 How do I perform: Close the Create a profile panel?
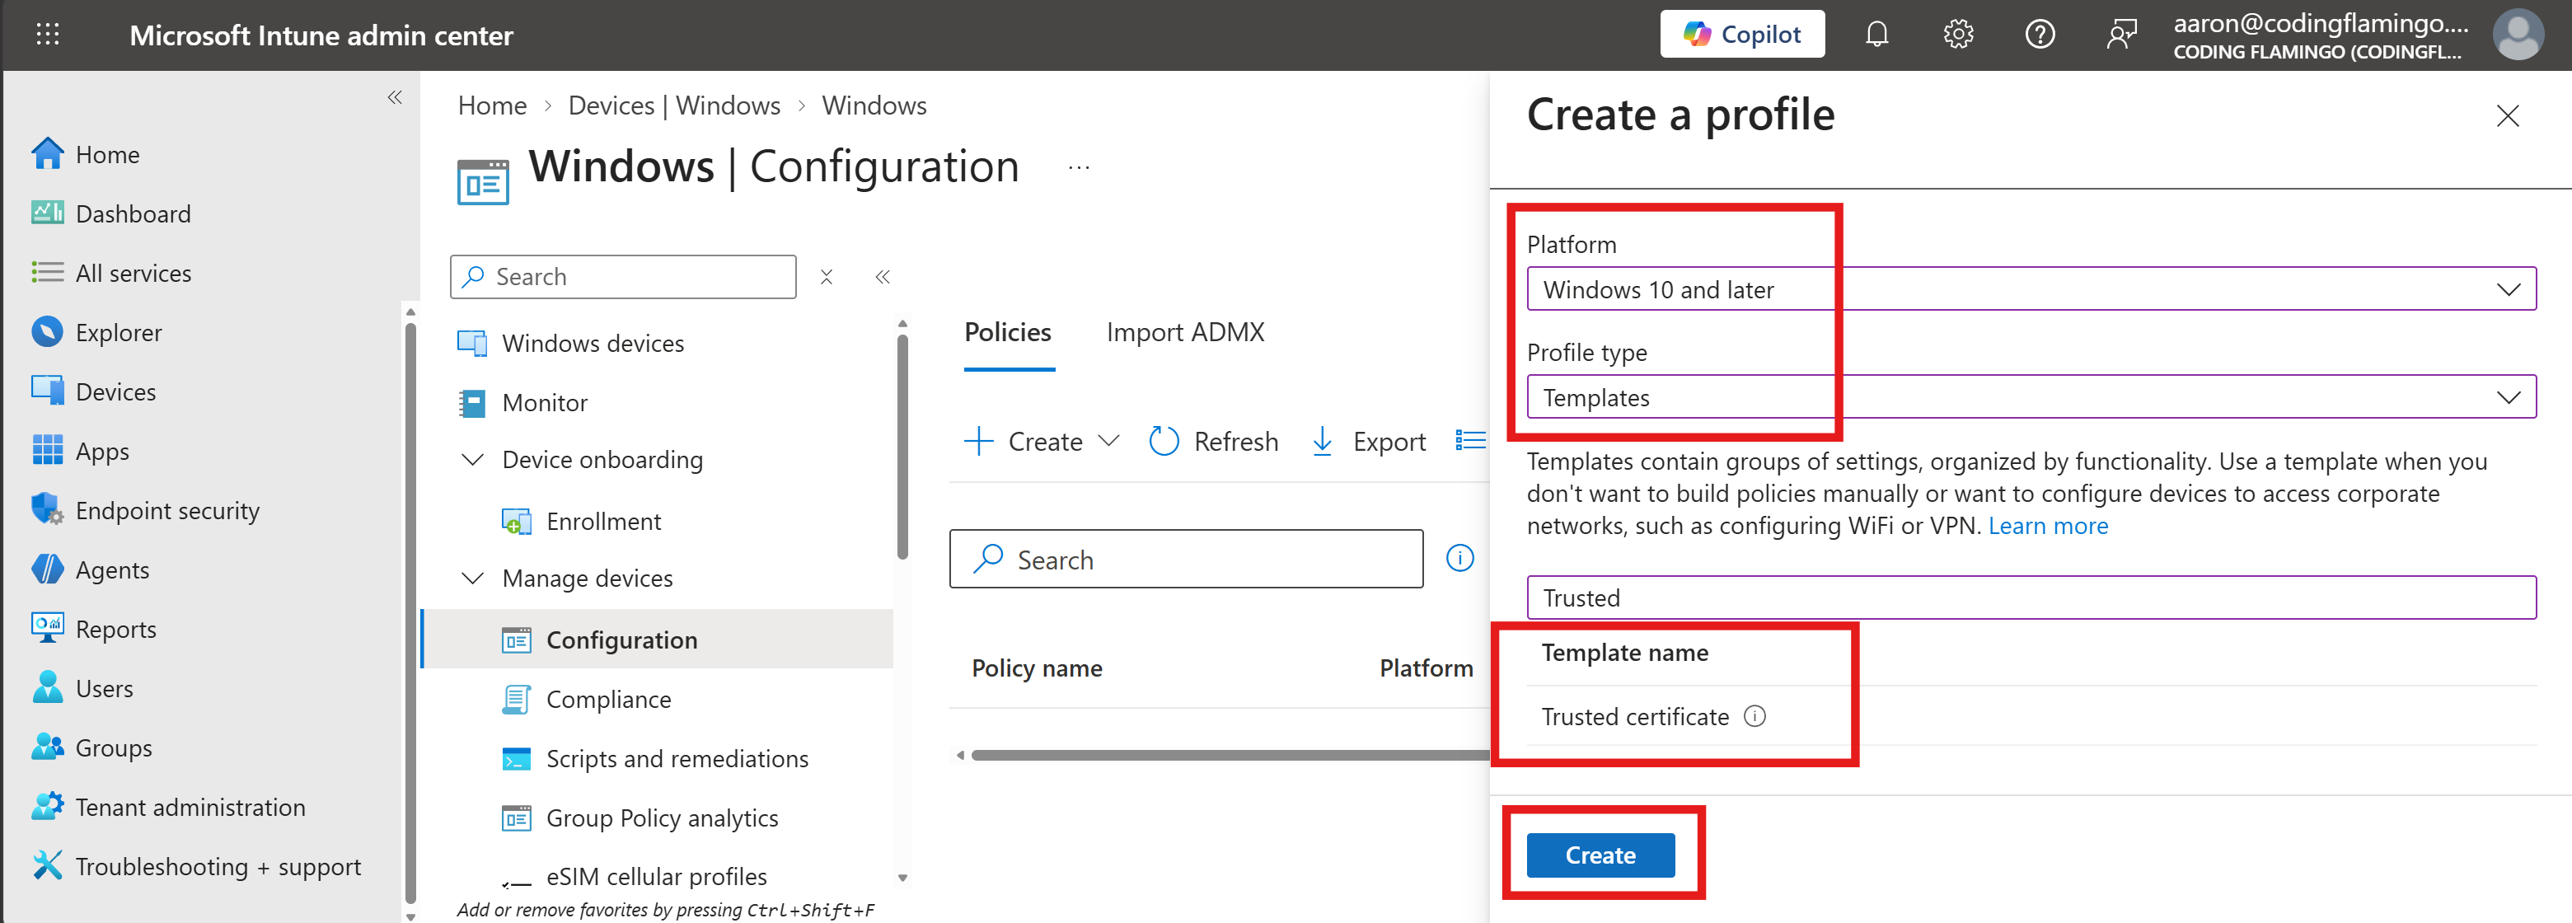[x=2507, y=116]
